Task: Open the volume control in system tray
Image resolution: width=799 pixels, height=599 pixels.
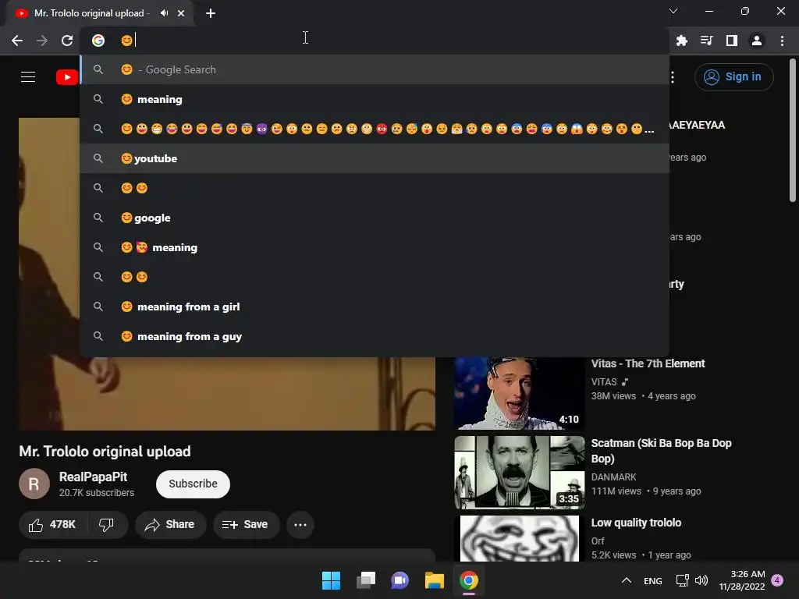Action: point(701,580)
